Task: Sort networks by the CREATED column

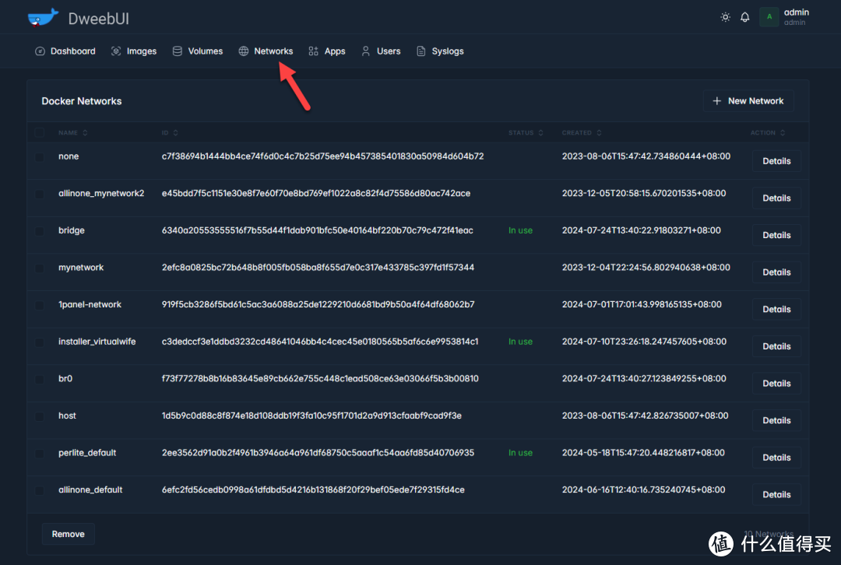Action: (x=581, y=133)
